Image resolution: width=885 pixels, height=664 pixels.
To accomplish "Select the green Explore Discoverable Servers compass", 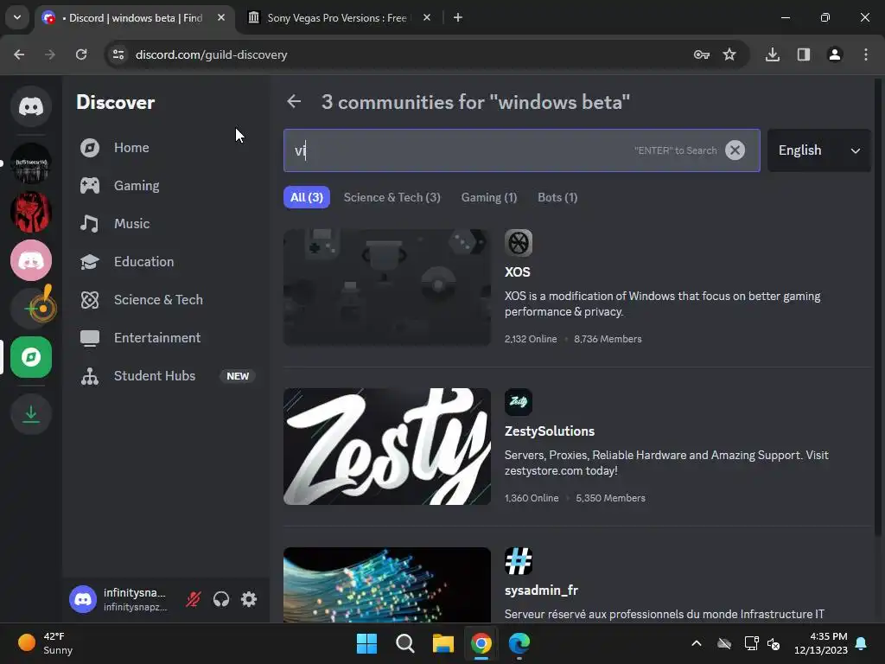I will (31, 357).
